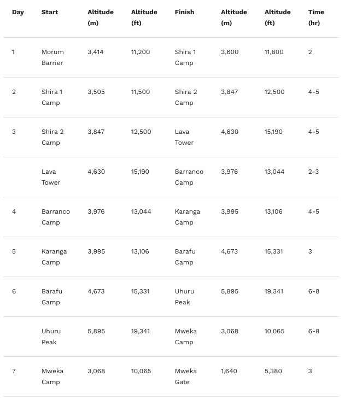Click the 5,380 ft altitude value
Screen dimensions: 345x406
pyautogui.click(x=273, y=371)
